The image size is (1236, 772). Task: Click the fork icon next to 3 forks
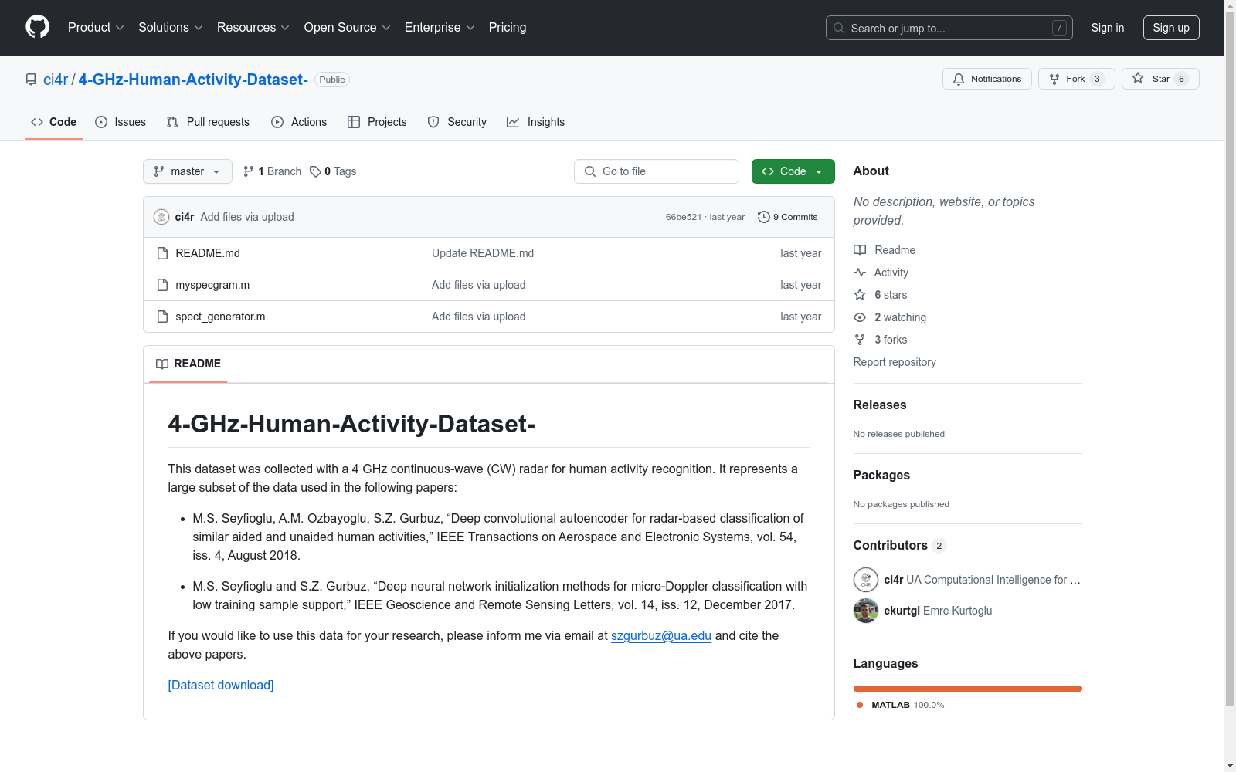tap(860, 340)
